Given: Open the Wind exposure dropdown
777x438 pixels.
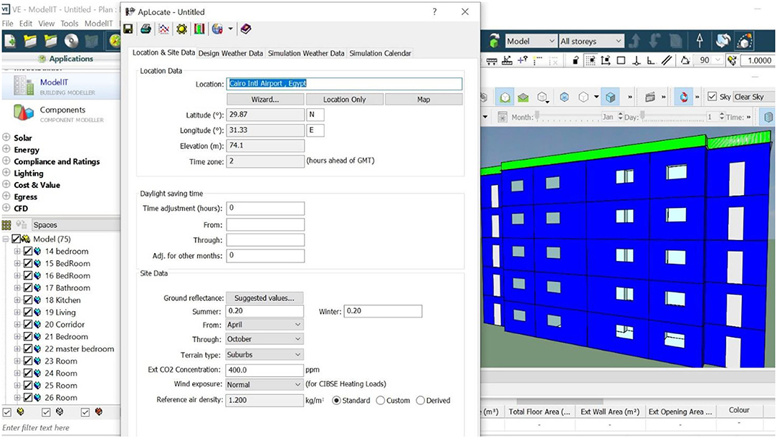Looking at the screenshot, I should point(264,384).
